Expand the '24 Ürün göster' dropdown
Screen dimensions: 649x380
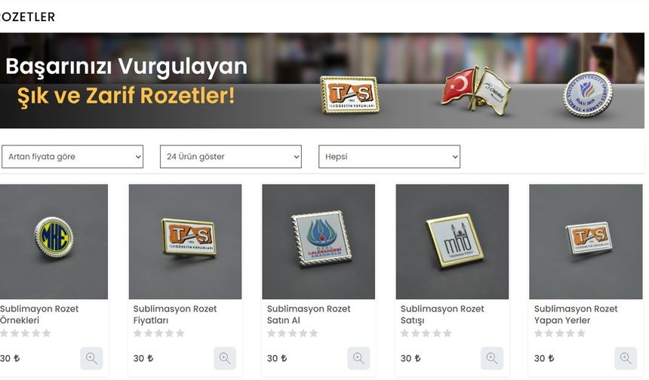(231, 157)
